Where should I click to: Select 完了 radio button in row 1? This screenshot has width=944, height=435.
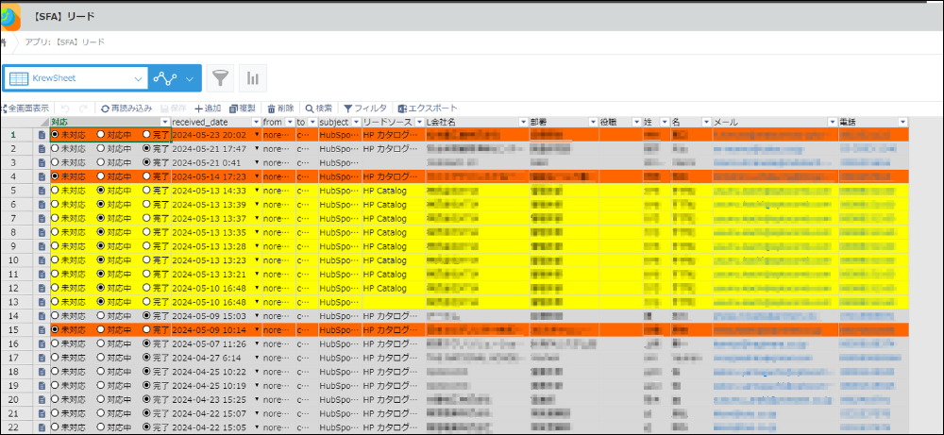point(146,135)
